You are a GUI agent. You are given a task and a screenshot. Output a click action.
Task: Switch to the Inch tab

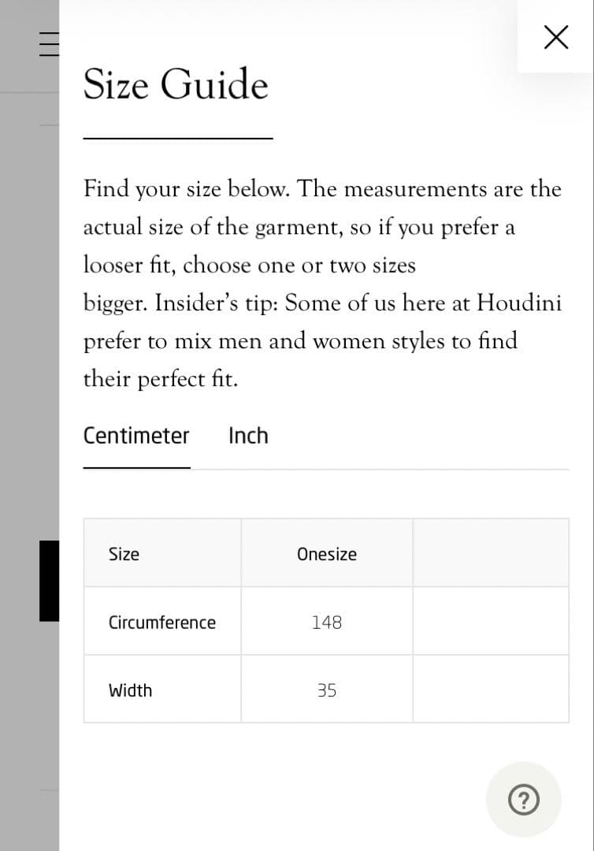(x=248, y=436)
